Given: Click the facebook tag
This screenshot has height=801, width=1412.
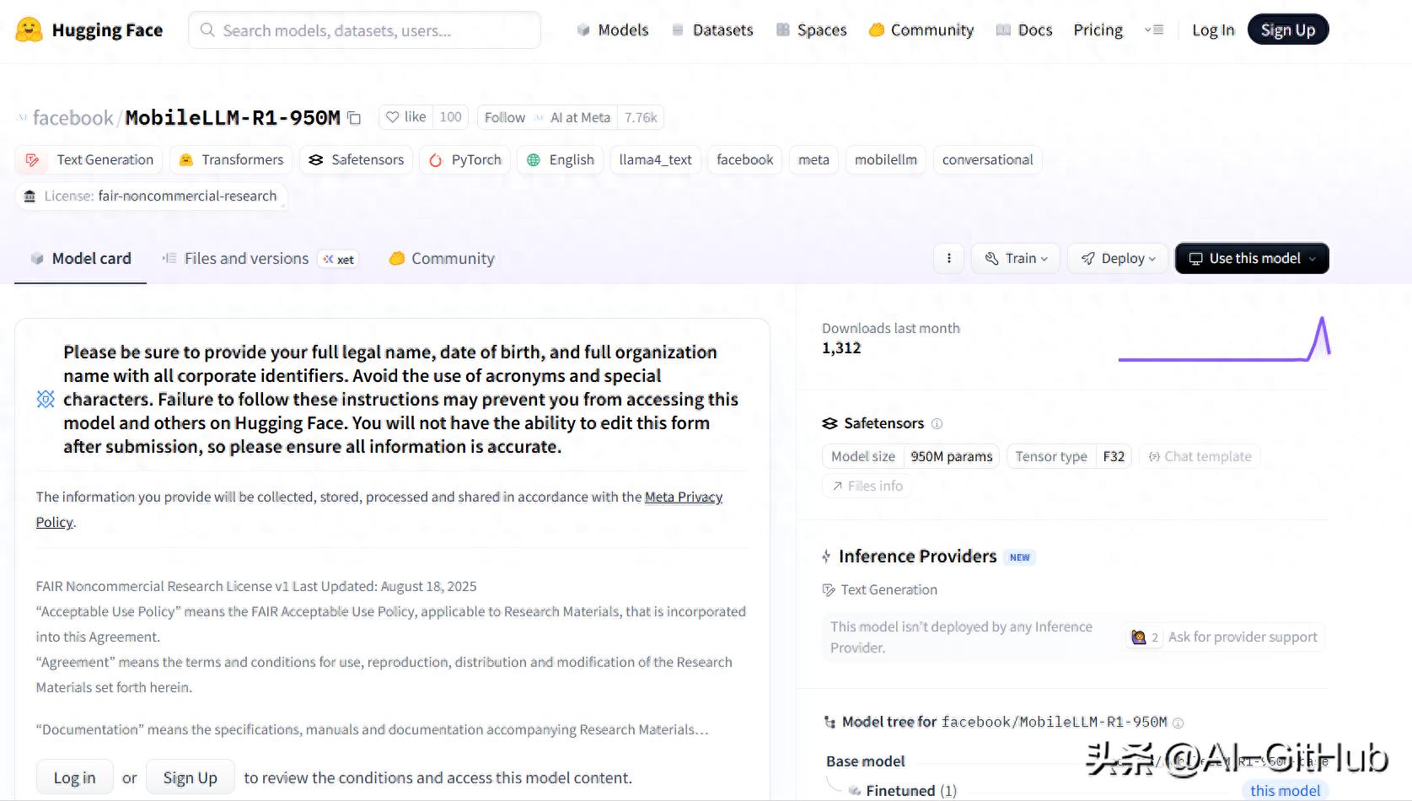Looking at the screenshot, I should [x=744, y=159].
